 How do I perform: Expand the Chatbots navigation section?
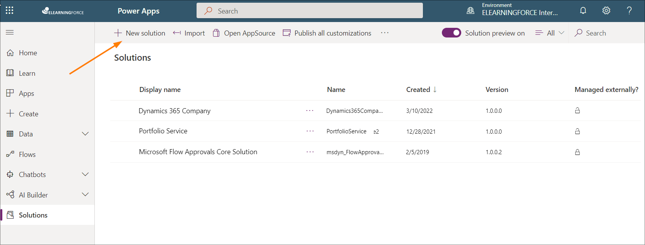pyautogui.click(x=85, y=175)
